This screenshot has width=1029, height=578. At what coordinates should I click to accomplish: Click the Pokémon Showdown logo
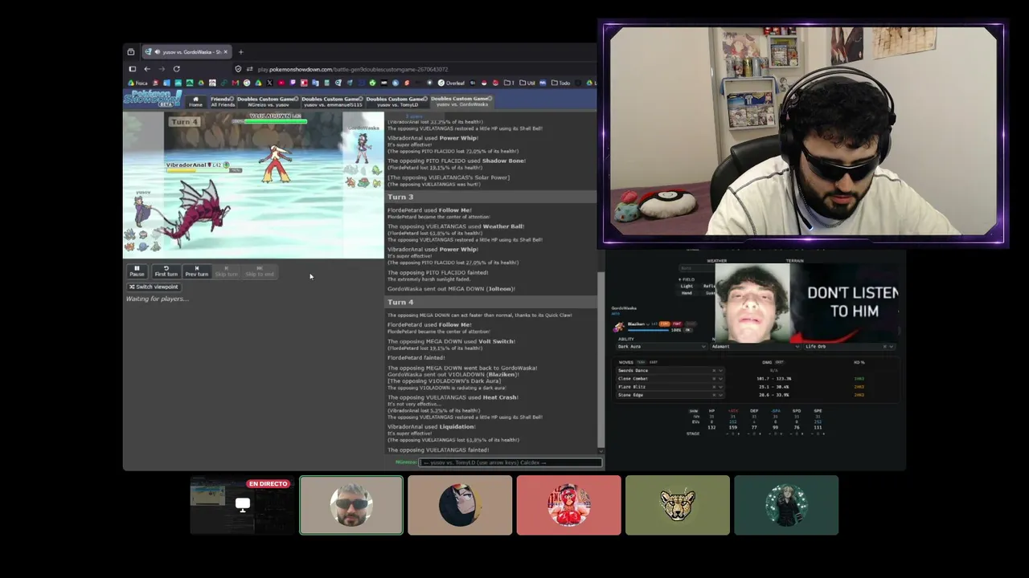click(x=153, y=98)
